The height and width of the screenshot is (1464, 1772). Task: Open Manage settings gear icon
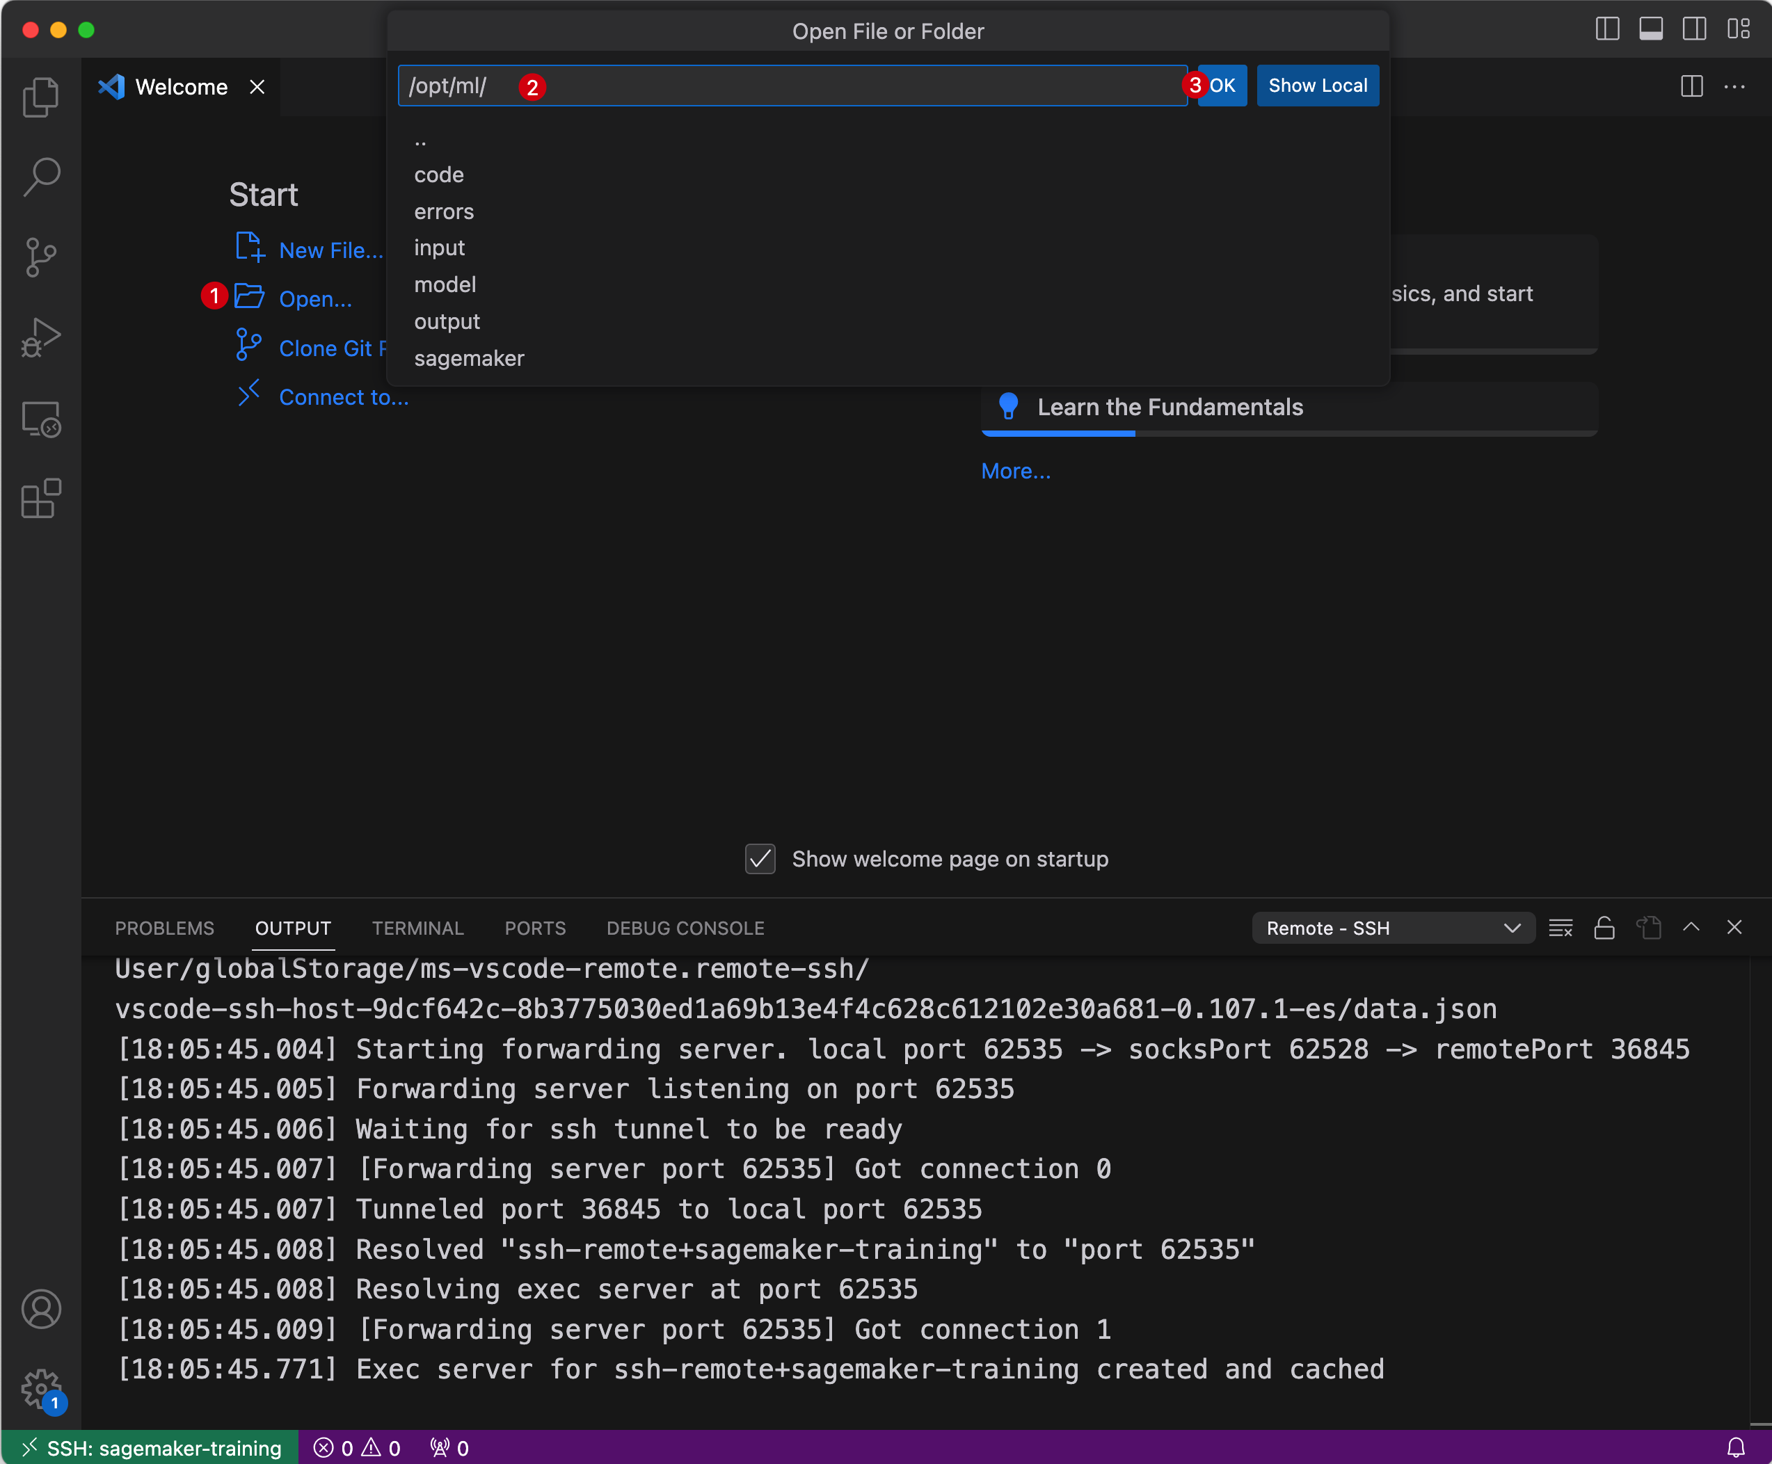pos(40,1388)
